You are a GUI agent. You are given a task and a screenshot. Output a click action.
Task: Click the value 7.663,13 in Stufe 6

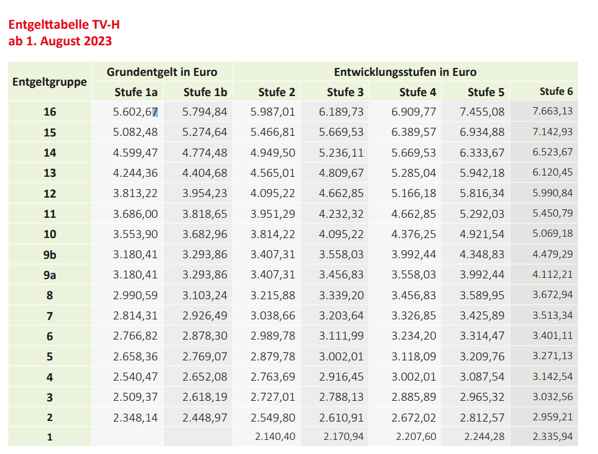pos(553,111)
